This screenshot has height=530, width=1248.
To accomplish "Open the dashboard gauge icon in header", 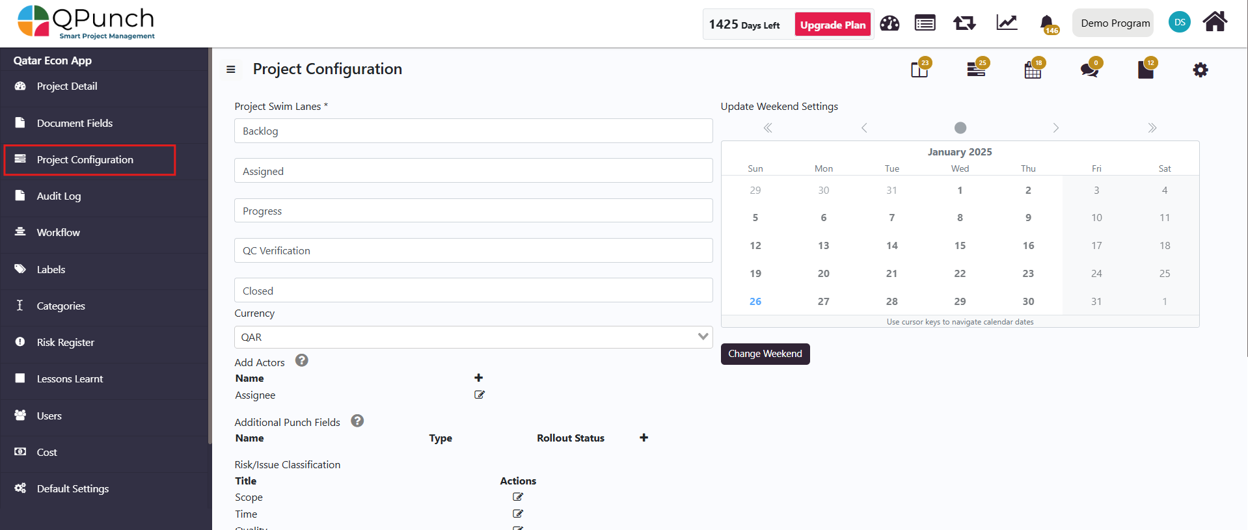I will pos(889,23).
